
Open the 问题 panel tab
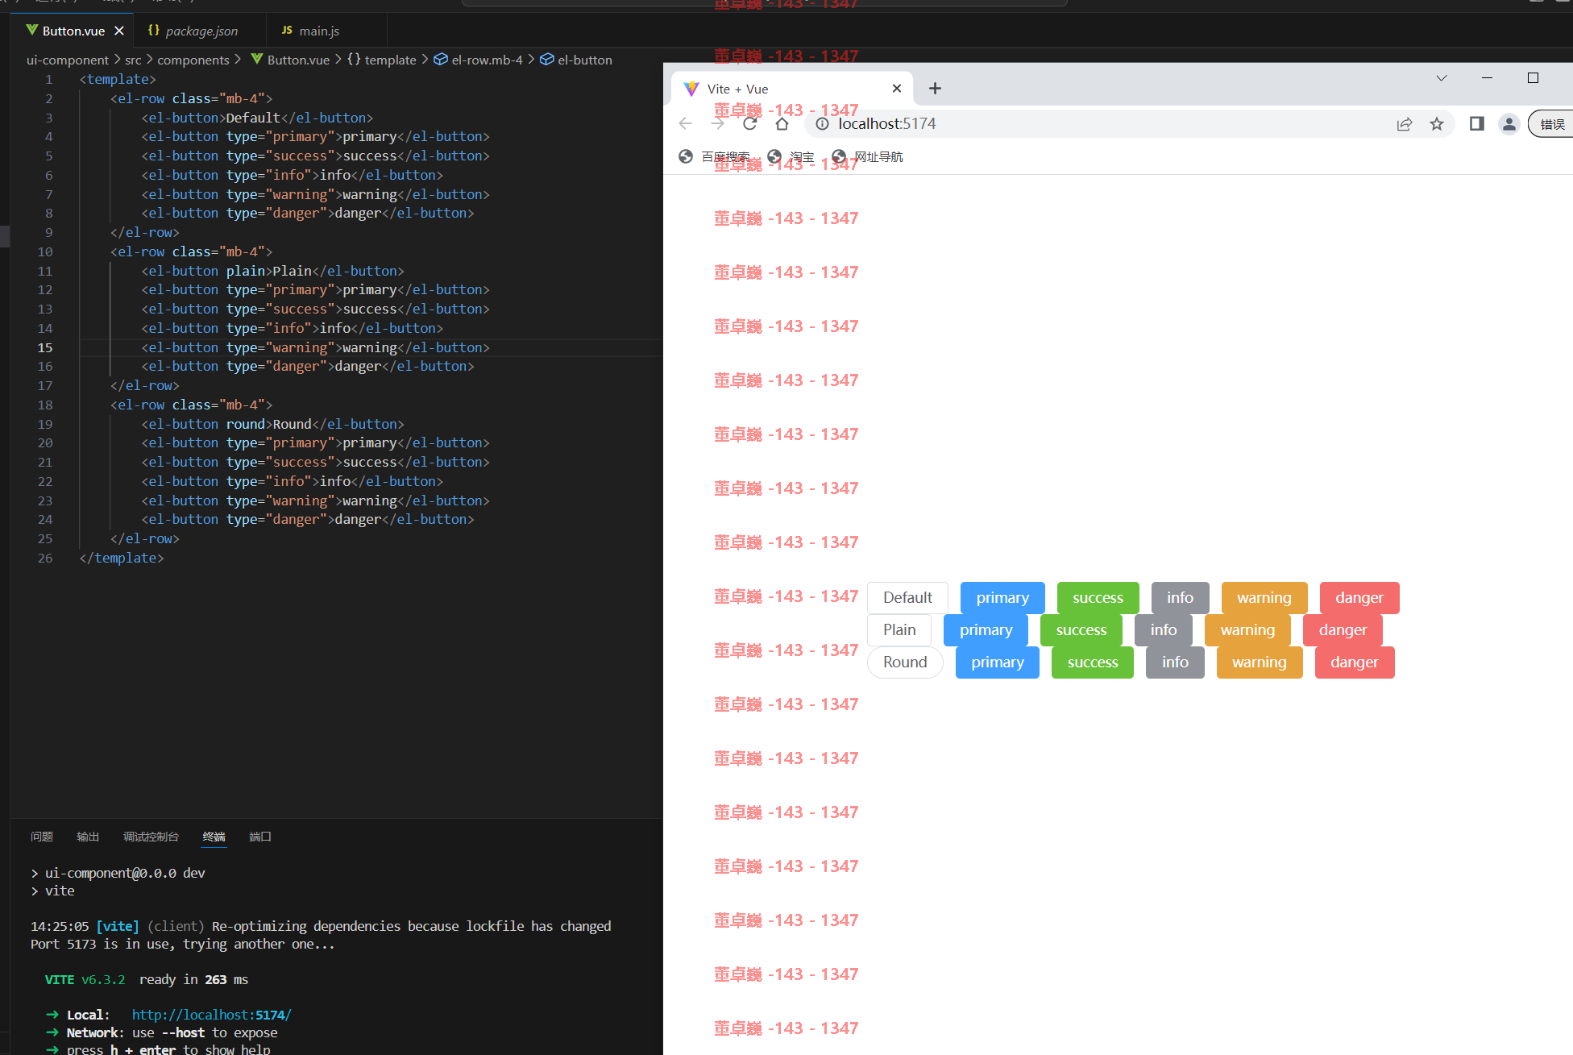[x=42, y=837]
